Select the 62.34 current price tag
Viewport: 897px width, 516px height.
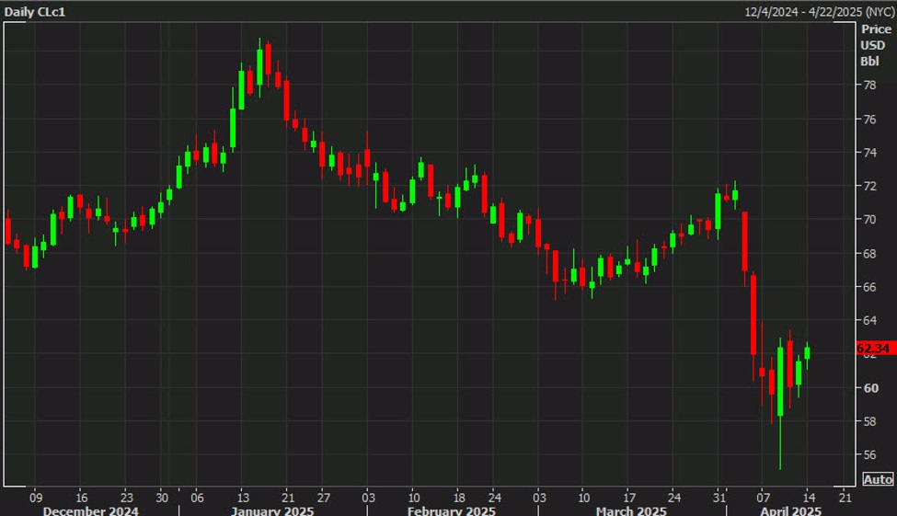click(x=874, y=349)
